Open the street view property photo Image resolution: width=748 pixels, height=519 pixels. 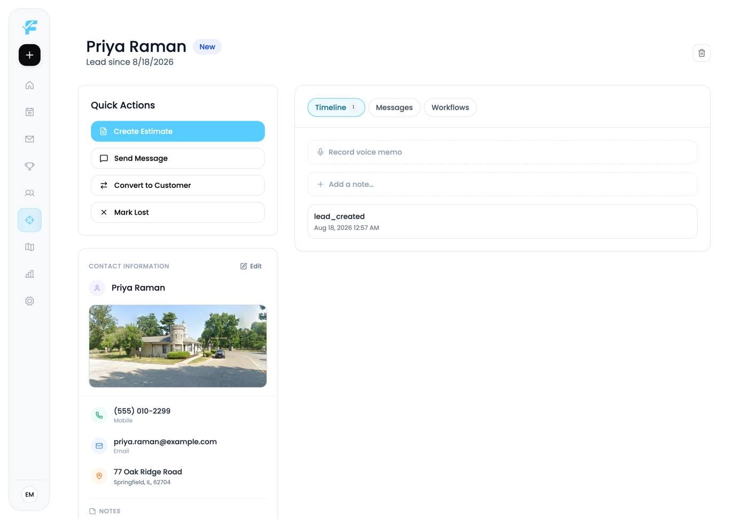pos(178,346)
